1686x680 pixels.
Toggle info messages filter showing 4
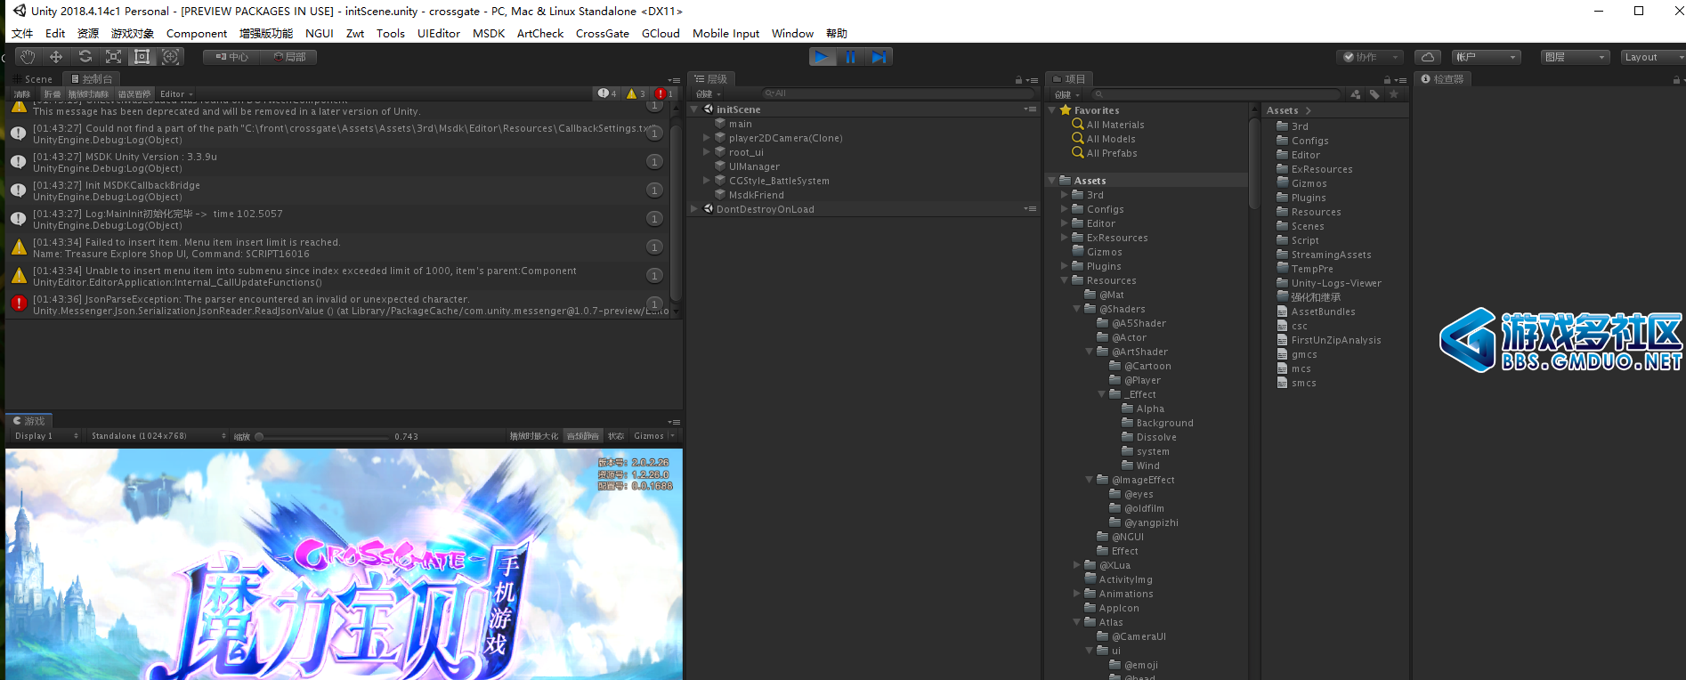tap(607, 93)
